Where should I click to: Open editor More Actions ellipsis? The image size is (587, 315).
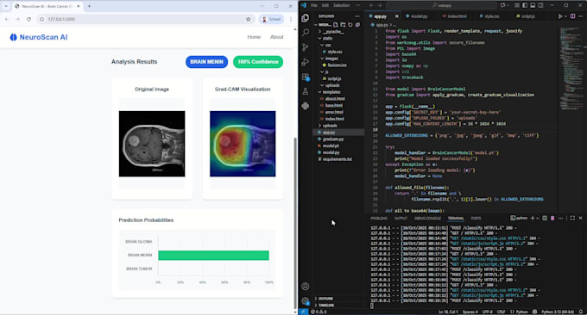581,16
